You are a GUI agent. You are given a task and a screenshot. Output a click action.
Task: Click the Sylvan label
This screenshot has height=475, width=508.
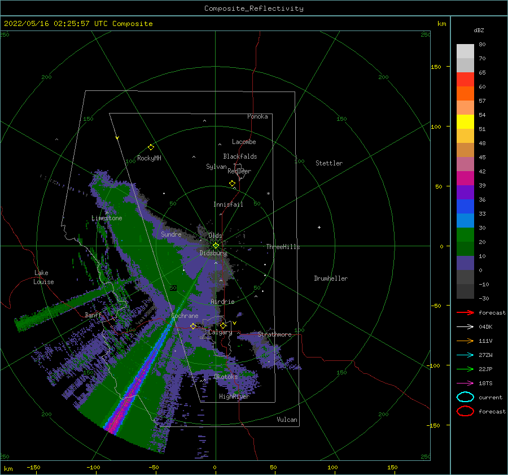point(216,167)
